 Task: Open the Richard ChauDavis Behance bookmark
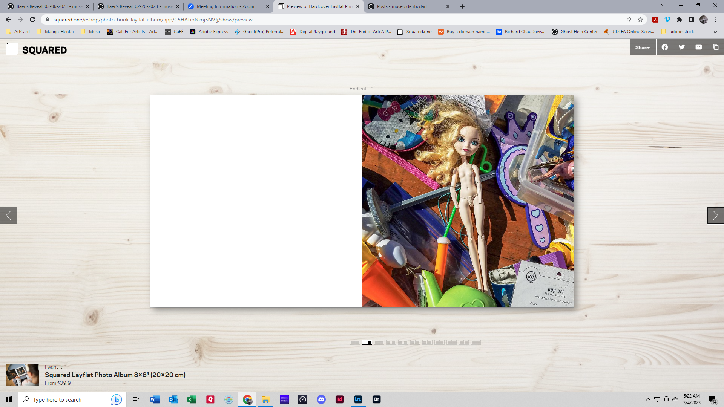click(x=520, y=32)
